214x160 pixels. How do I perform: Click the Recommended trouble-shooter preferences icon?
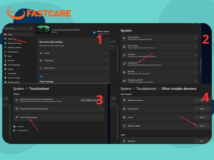coord(17,100)
